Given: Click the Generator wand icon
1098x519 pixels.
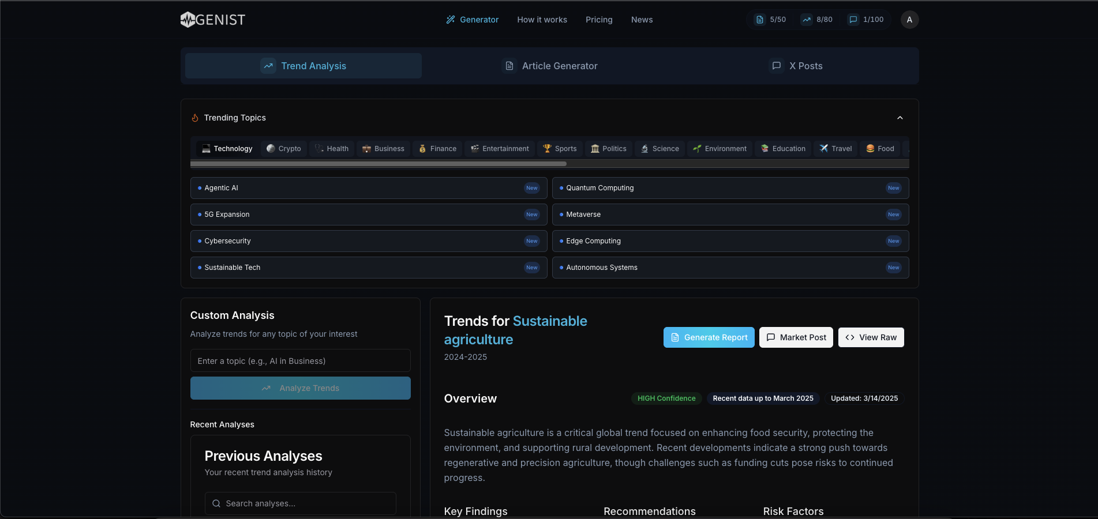Looking at the screenshot, I should (451, 20).
